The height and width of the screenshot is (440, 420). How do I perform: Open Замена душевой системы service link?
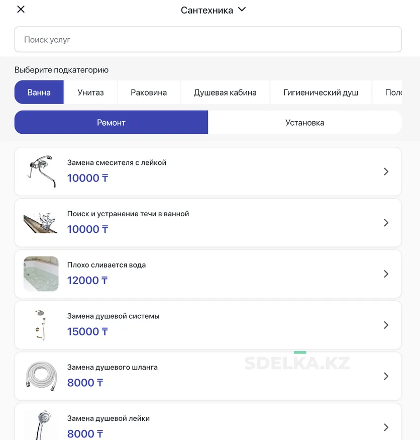(x=114, y=316)
